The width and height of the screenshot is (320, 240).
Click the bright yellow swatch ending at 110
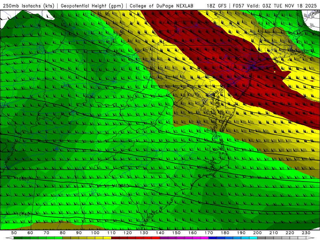click(107, 238)
